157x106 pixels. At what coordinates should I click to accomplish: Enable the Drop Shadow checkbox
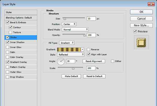[x=8, y=77]
